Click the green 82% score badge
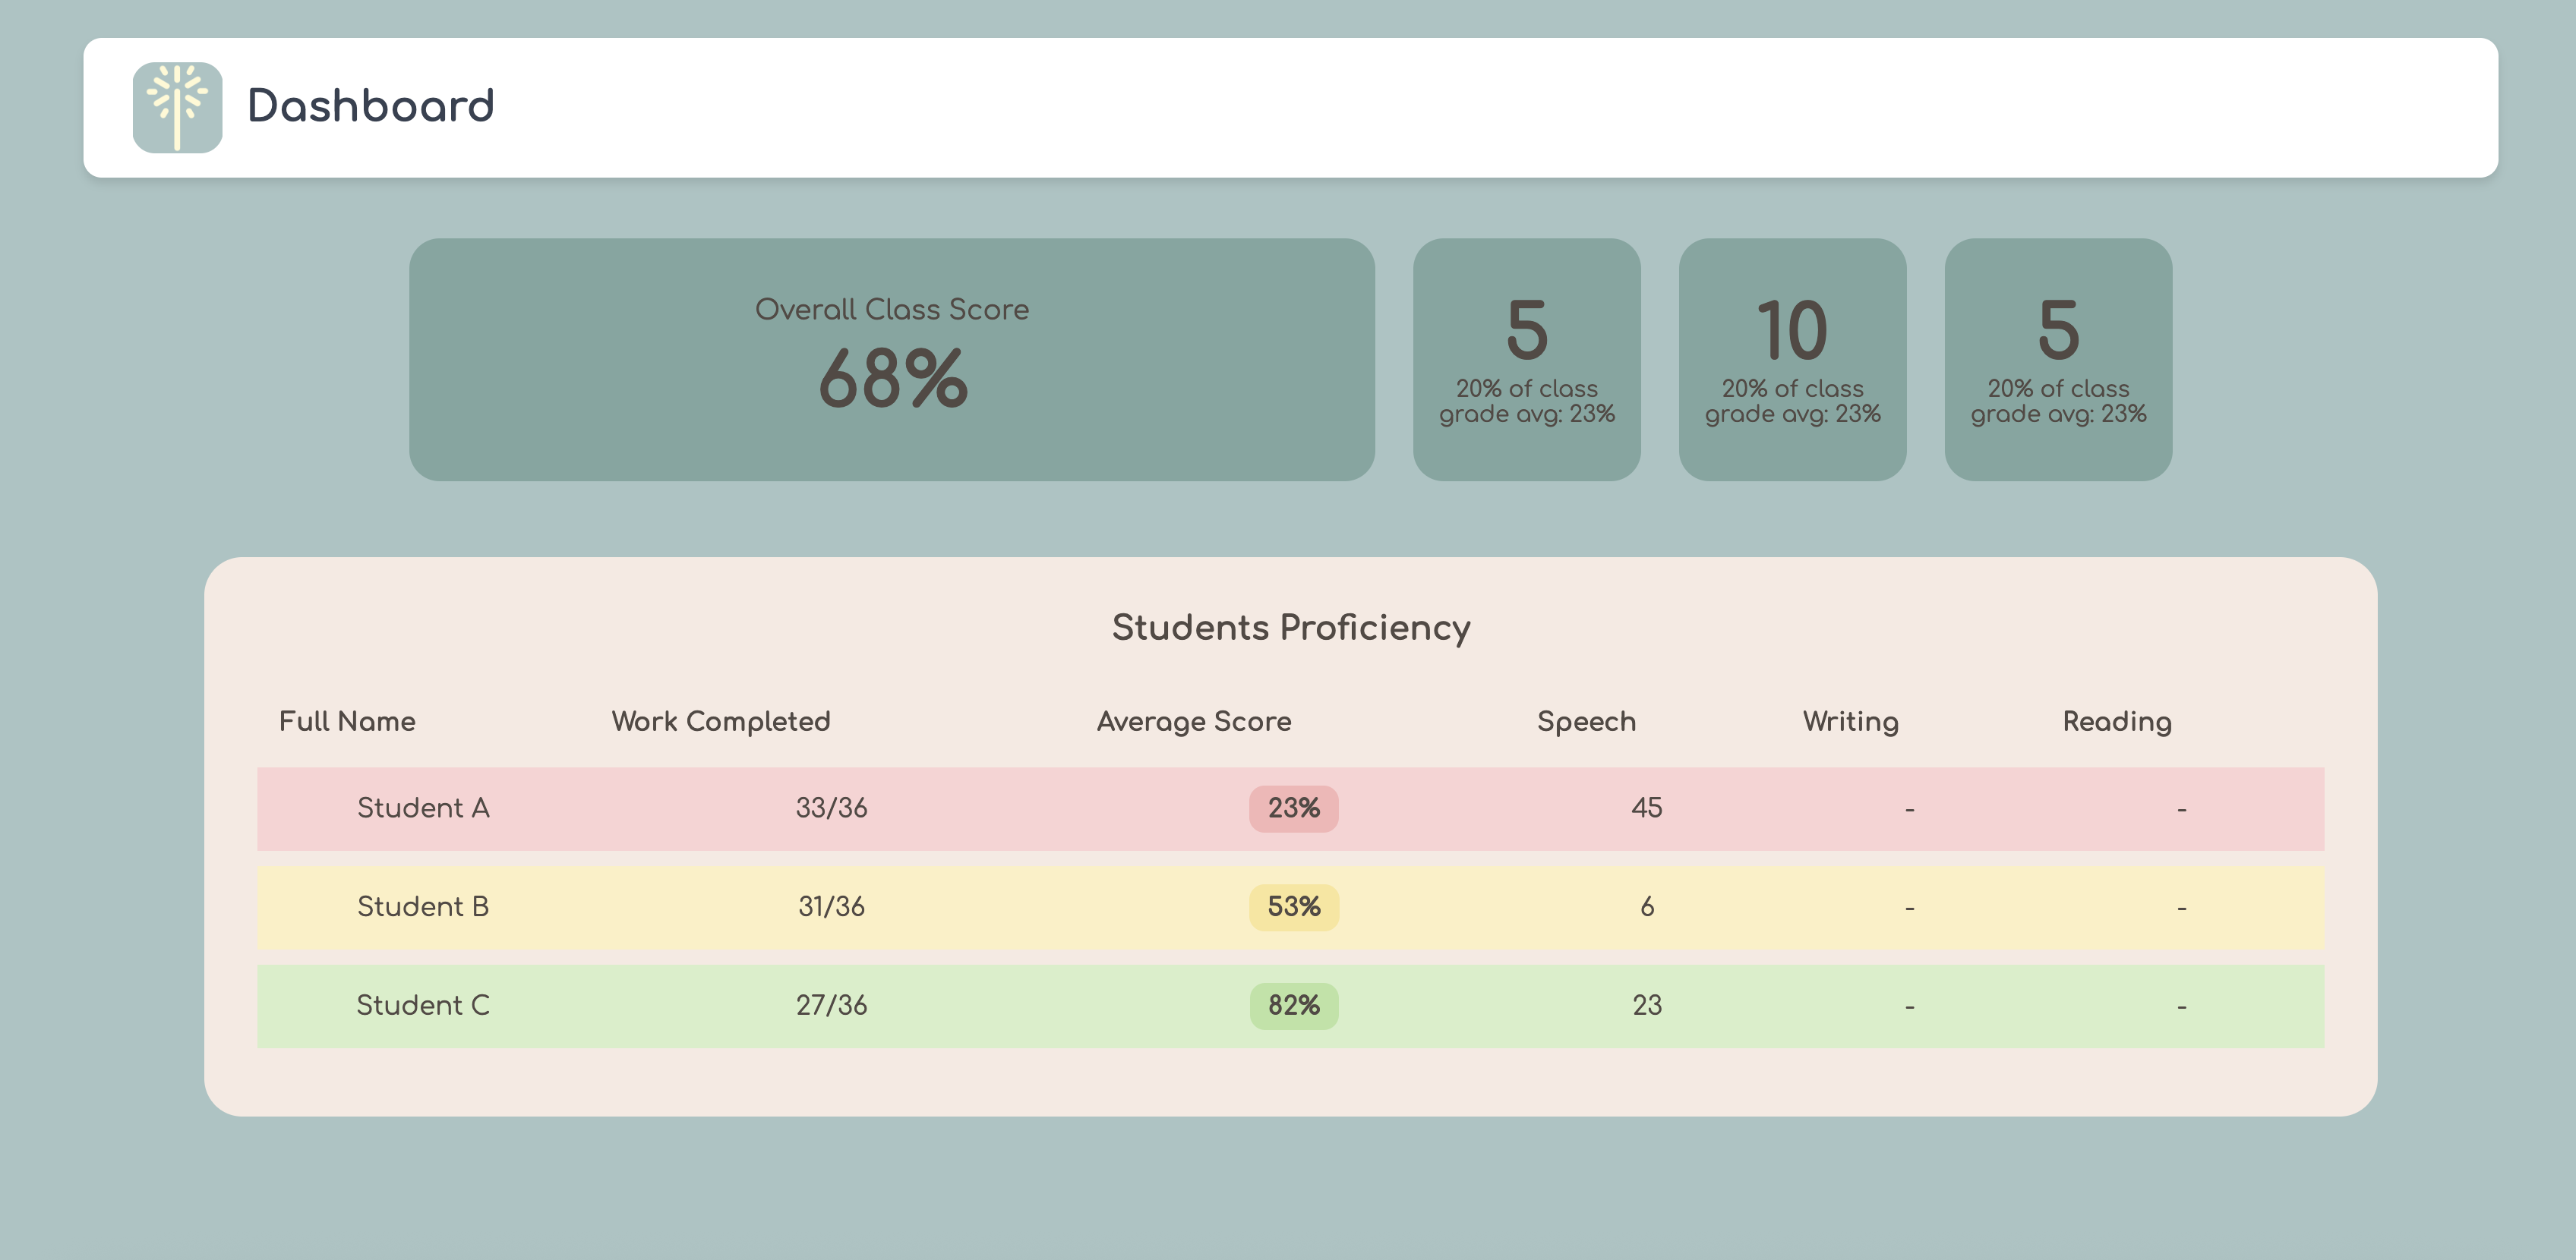Image resolution: width=2576 pixels, height=1260 pixels. (x=1293, y=1005)
